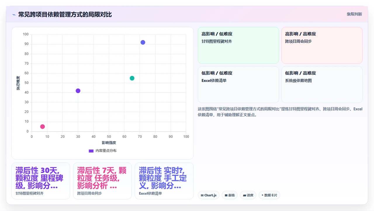Viewport: 374px width, 211px height.
Task: Click the 象限判断 label in header
Action: coord(354,14)
